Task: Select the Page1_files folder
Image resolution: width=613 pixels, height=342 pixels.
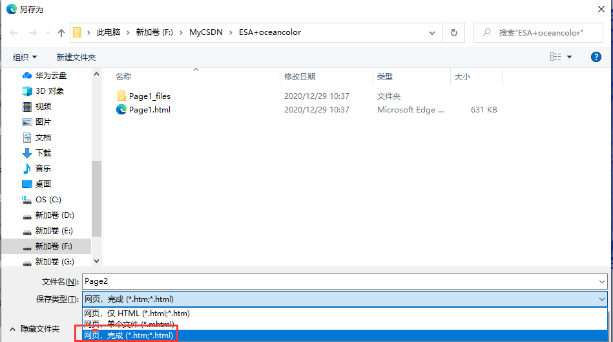Action: point(150,96)
